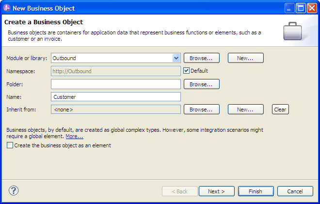Click the Name field containing Customer
Screen dimensions: 320x204
pyautogui.click(x=116, y=97)
